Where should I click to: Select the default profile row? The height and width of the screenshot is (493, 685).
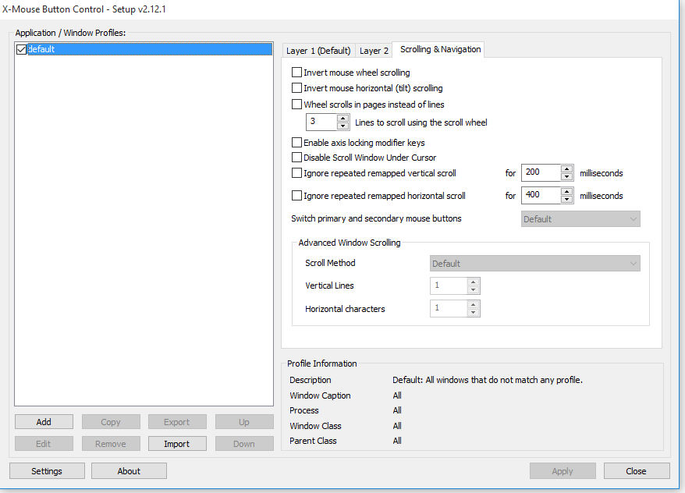tap(150, 49)
